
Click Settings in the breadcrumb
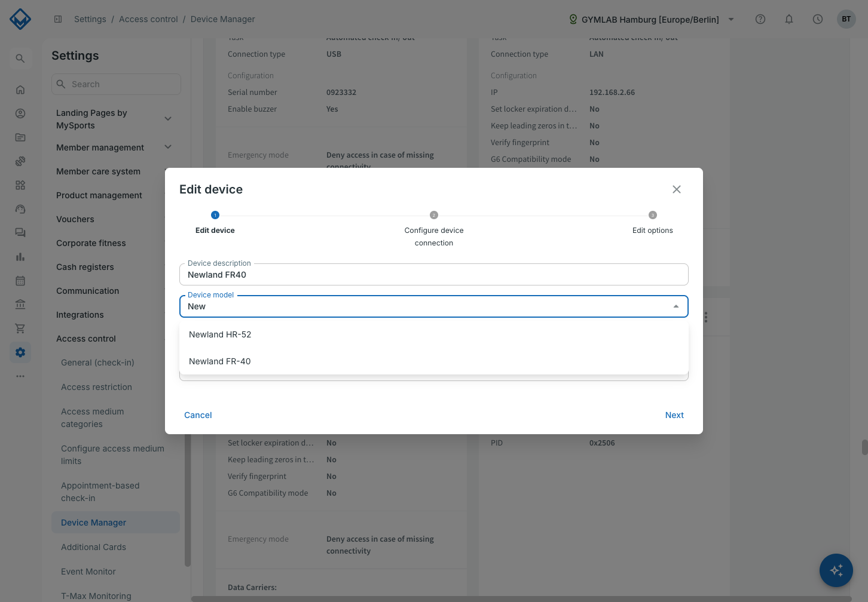[90, 19]
